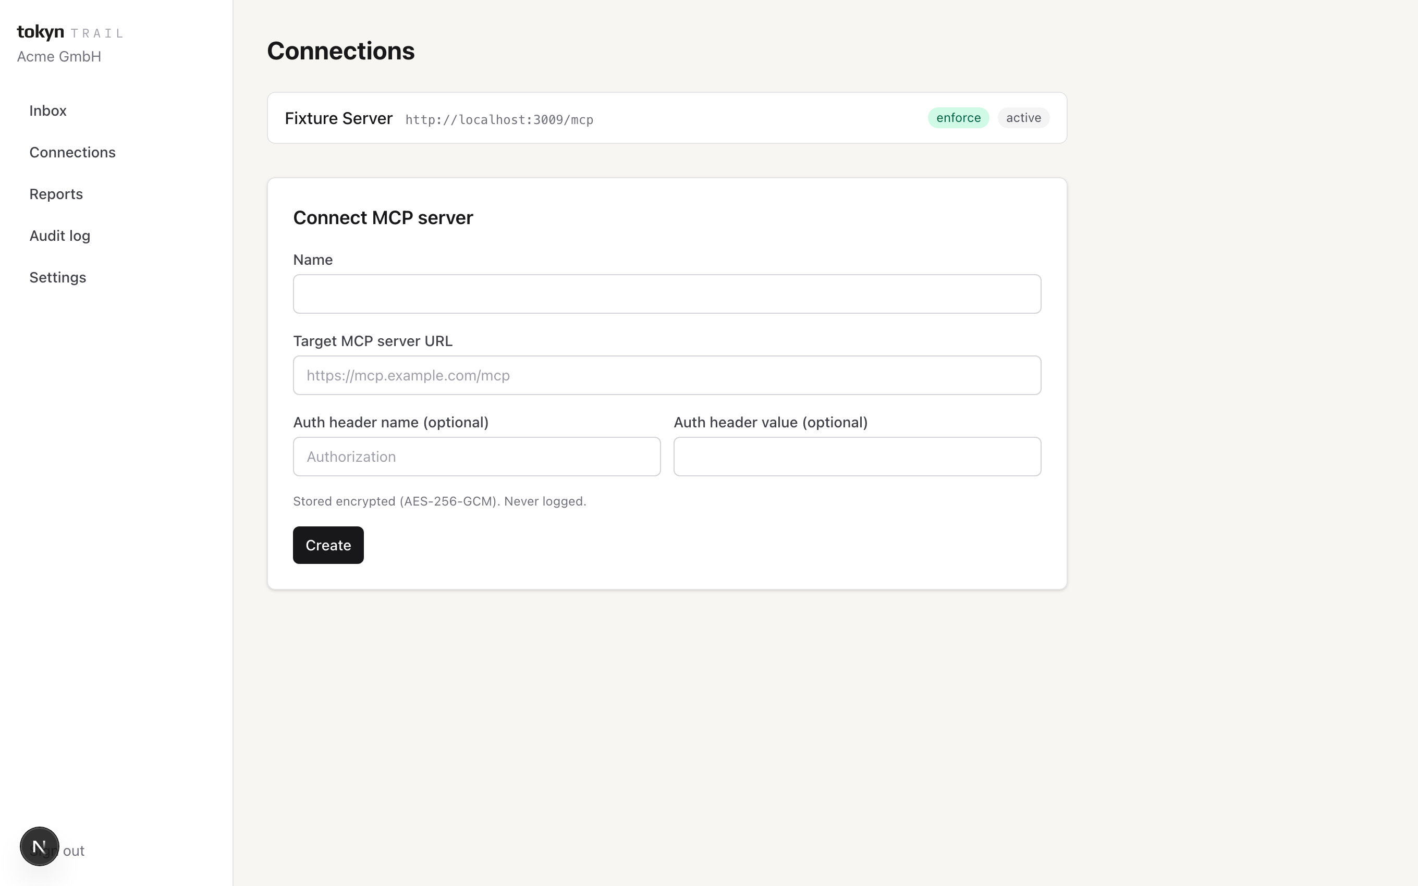Select the Auth header name field

(x=476, y=457)
